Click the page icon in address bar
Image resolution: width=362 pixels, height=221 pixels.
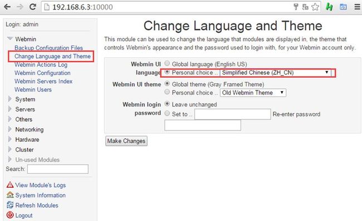click(x=47, y=7)
